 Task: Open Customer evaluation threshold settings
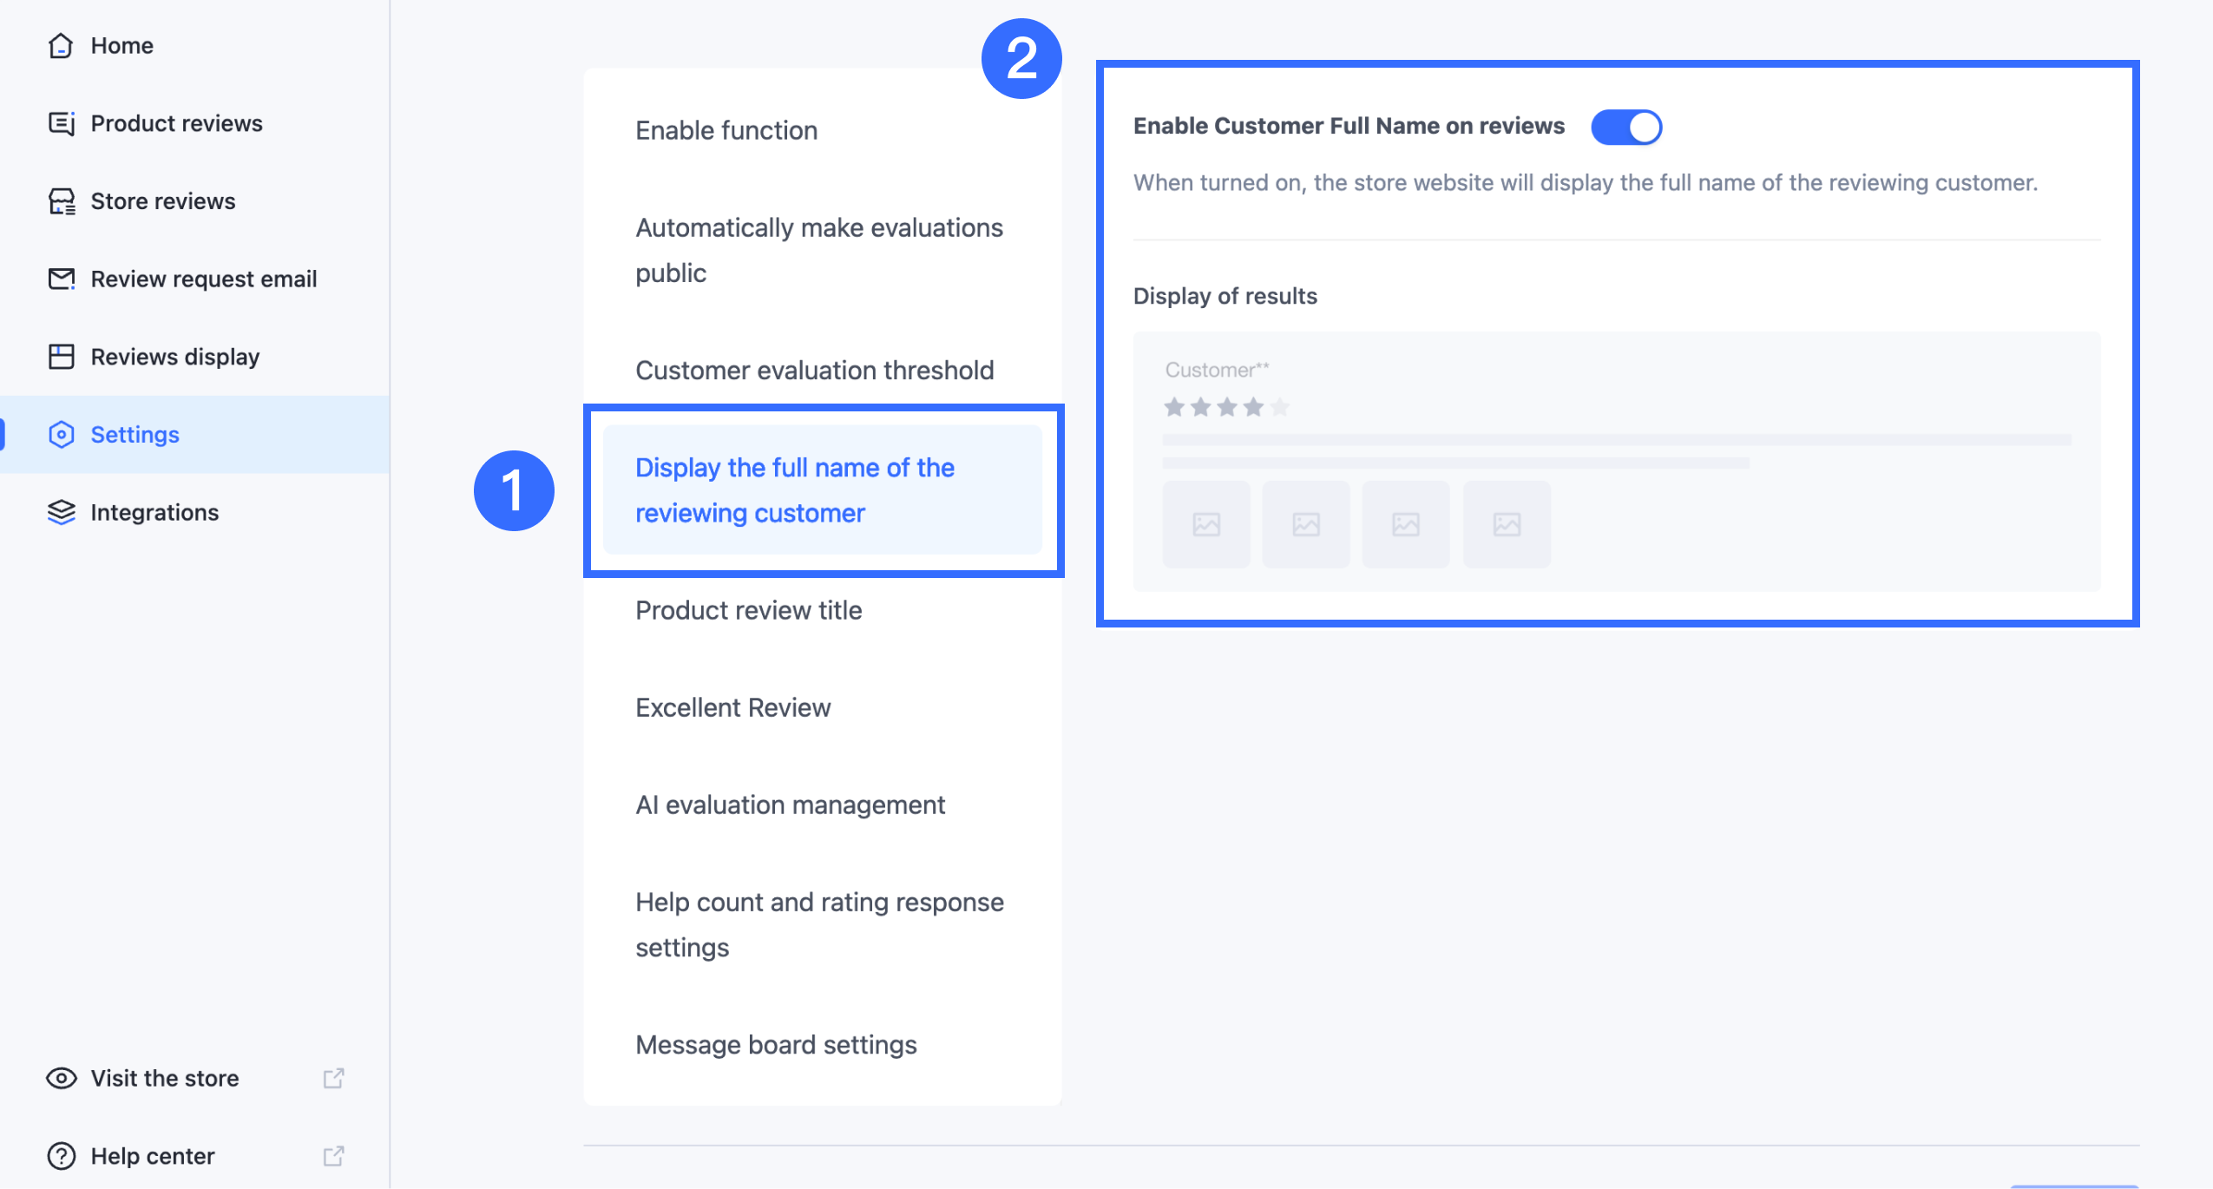[814, 371]
